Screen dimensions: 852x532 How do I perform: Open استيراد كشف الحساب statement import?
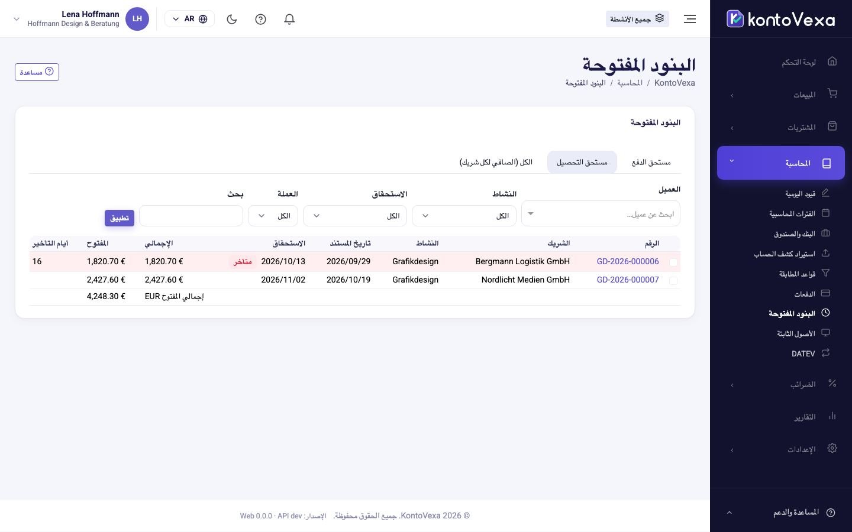coord(792,254)
